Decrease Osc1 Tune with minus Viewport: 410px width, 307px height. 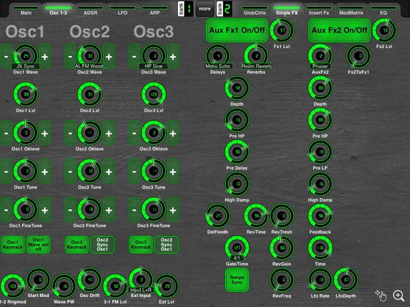click(x=6, y=172)
